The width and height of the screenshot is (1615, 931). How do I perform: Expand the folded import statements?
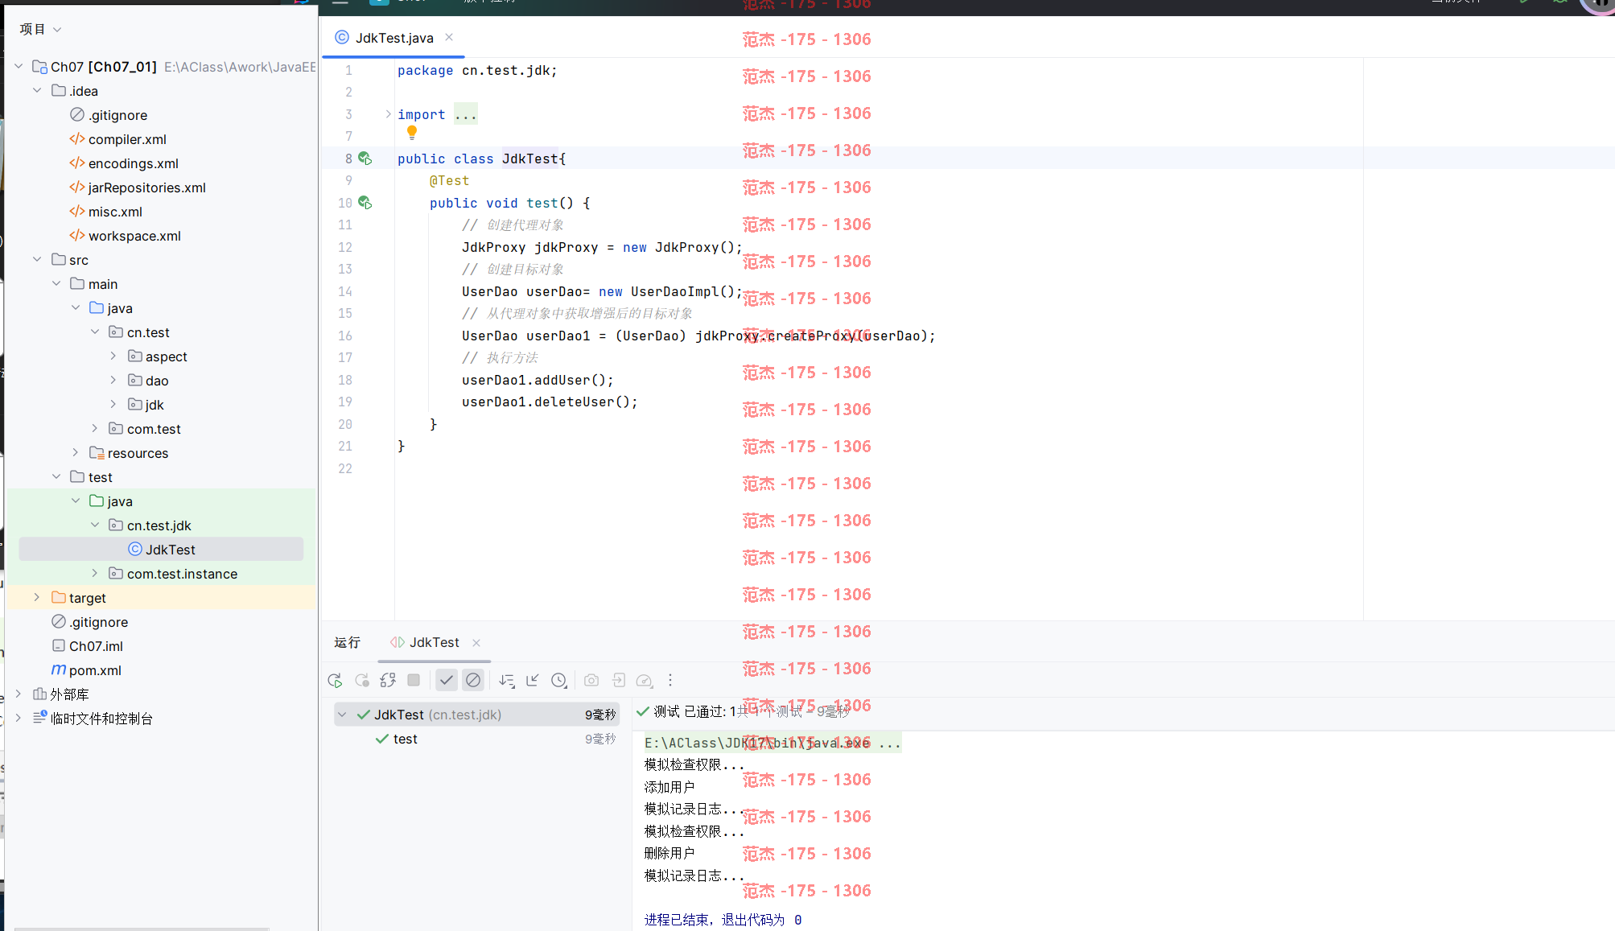[x=388, y=114]
